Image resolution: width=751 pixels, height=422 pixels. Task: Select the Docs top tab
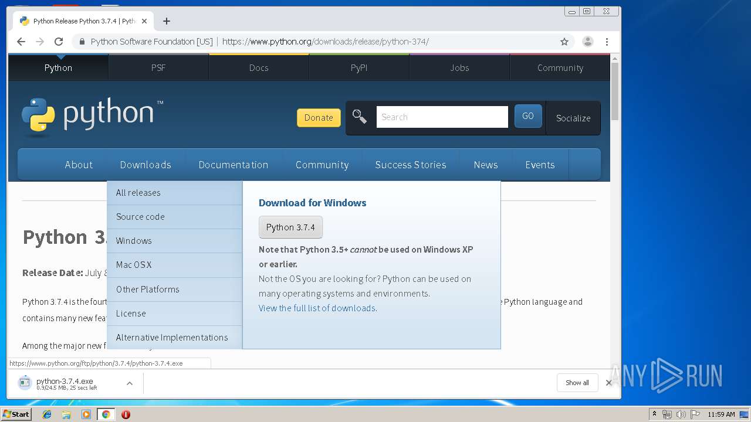pos(259,67)
